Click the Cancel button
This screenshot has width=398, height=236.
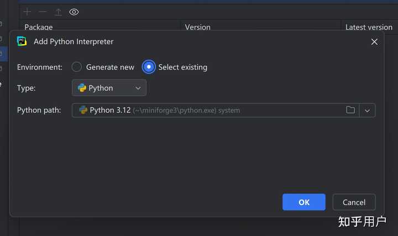pyautogui.click(x=354, y=202)
